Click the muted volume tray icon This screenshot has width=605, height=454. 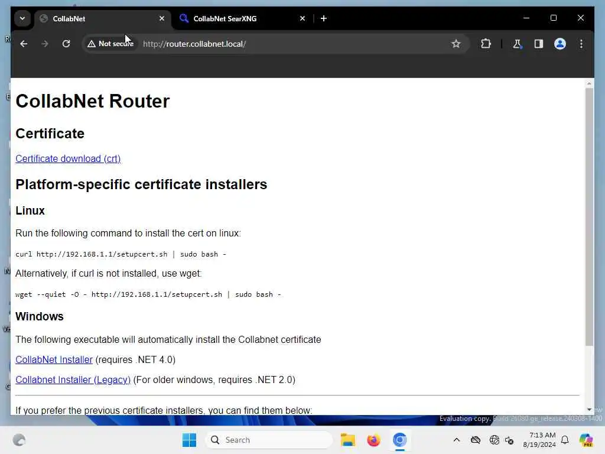tap(509, 440)
